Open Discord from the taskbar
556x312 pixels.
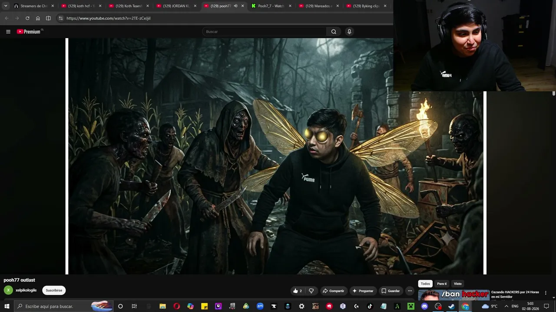click(424, 306)
